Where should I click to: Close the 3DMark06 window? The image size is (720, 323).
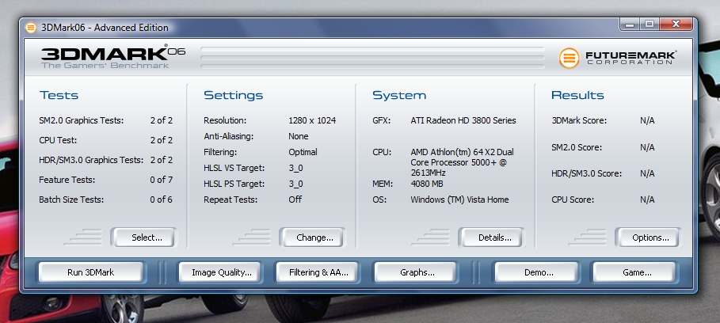pyautogui.click(x=676, y=25)
